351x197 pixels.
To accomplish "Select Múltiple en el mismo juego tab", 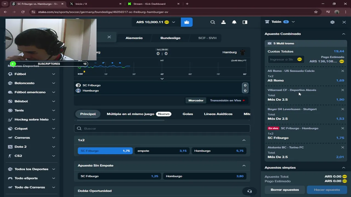I will click(x=139, y=114).
